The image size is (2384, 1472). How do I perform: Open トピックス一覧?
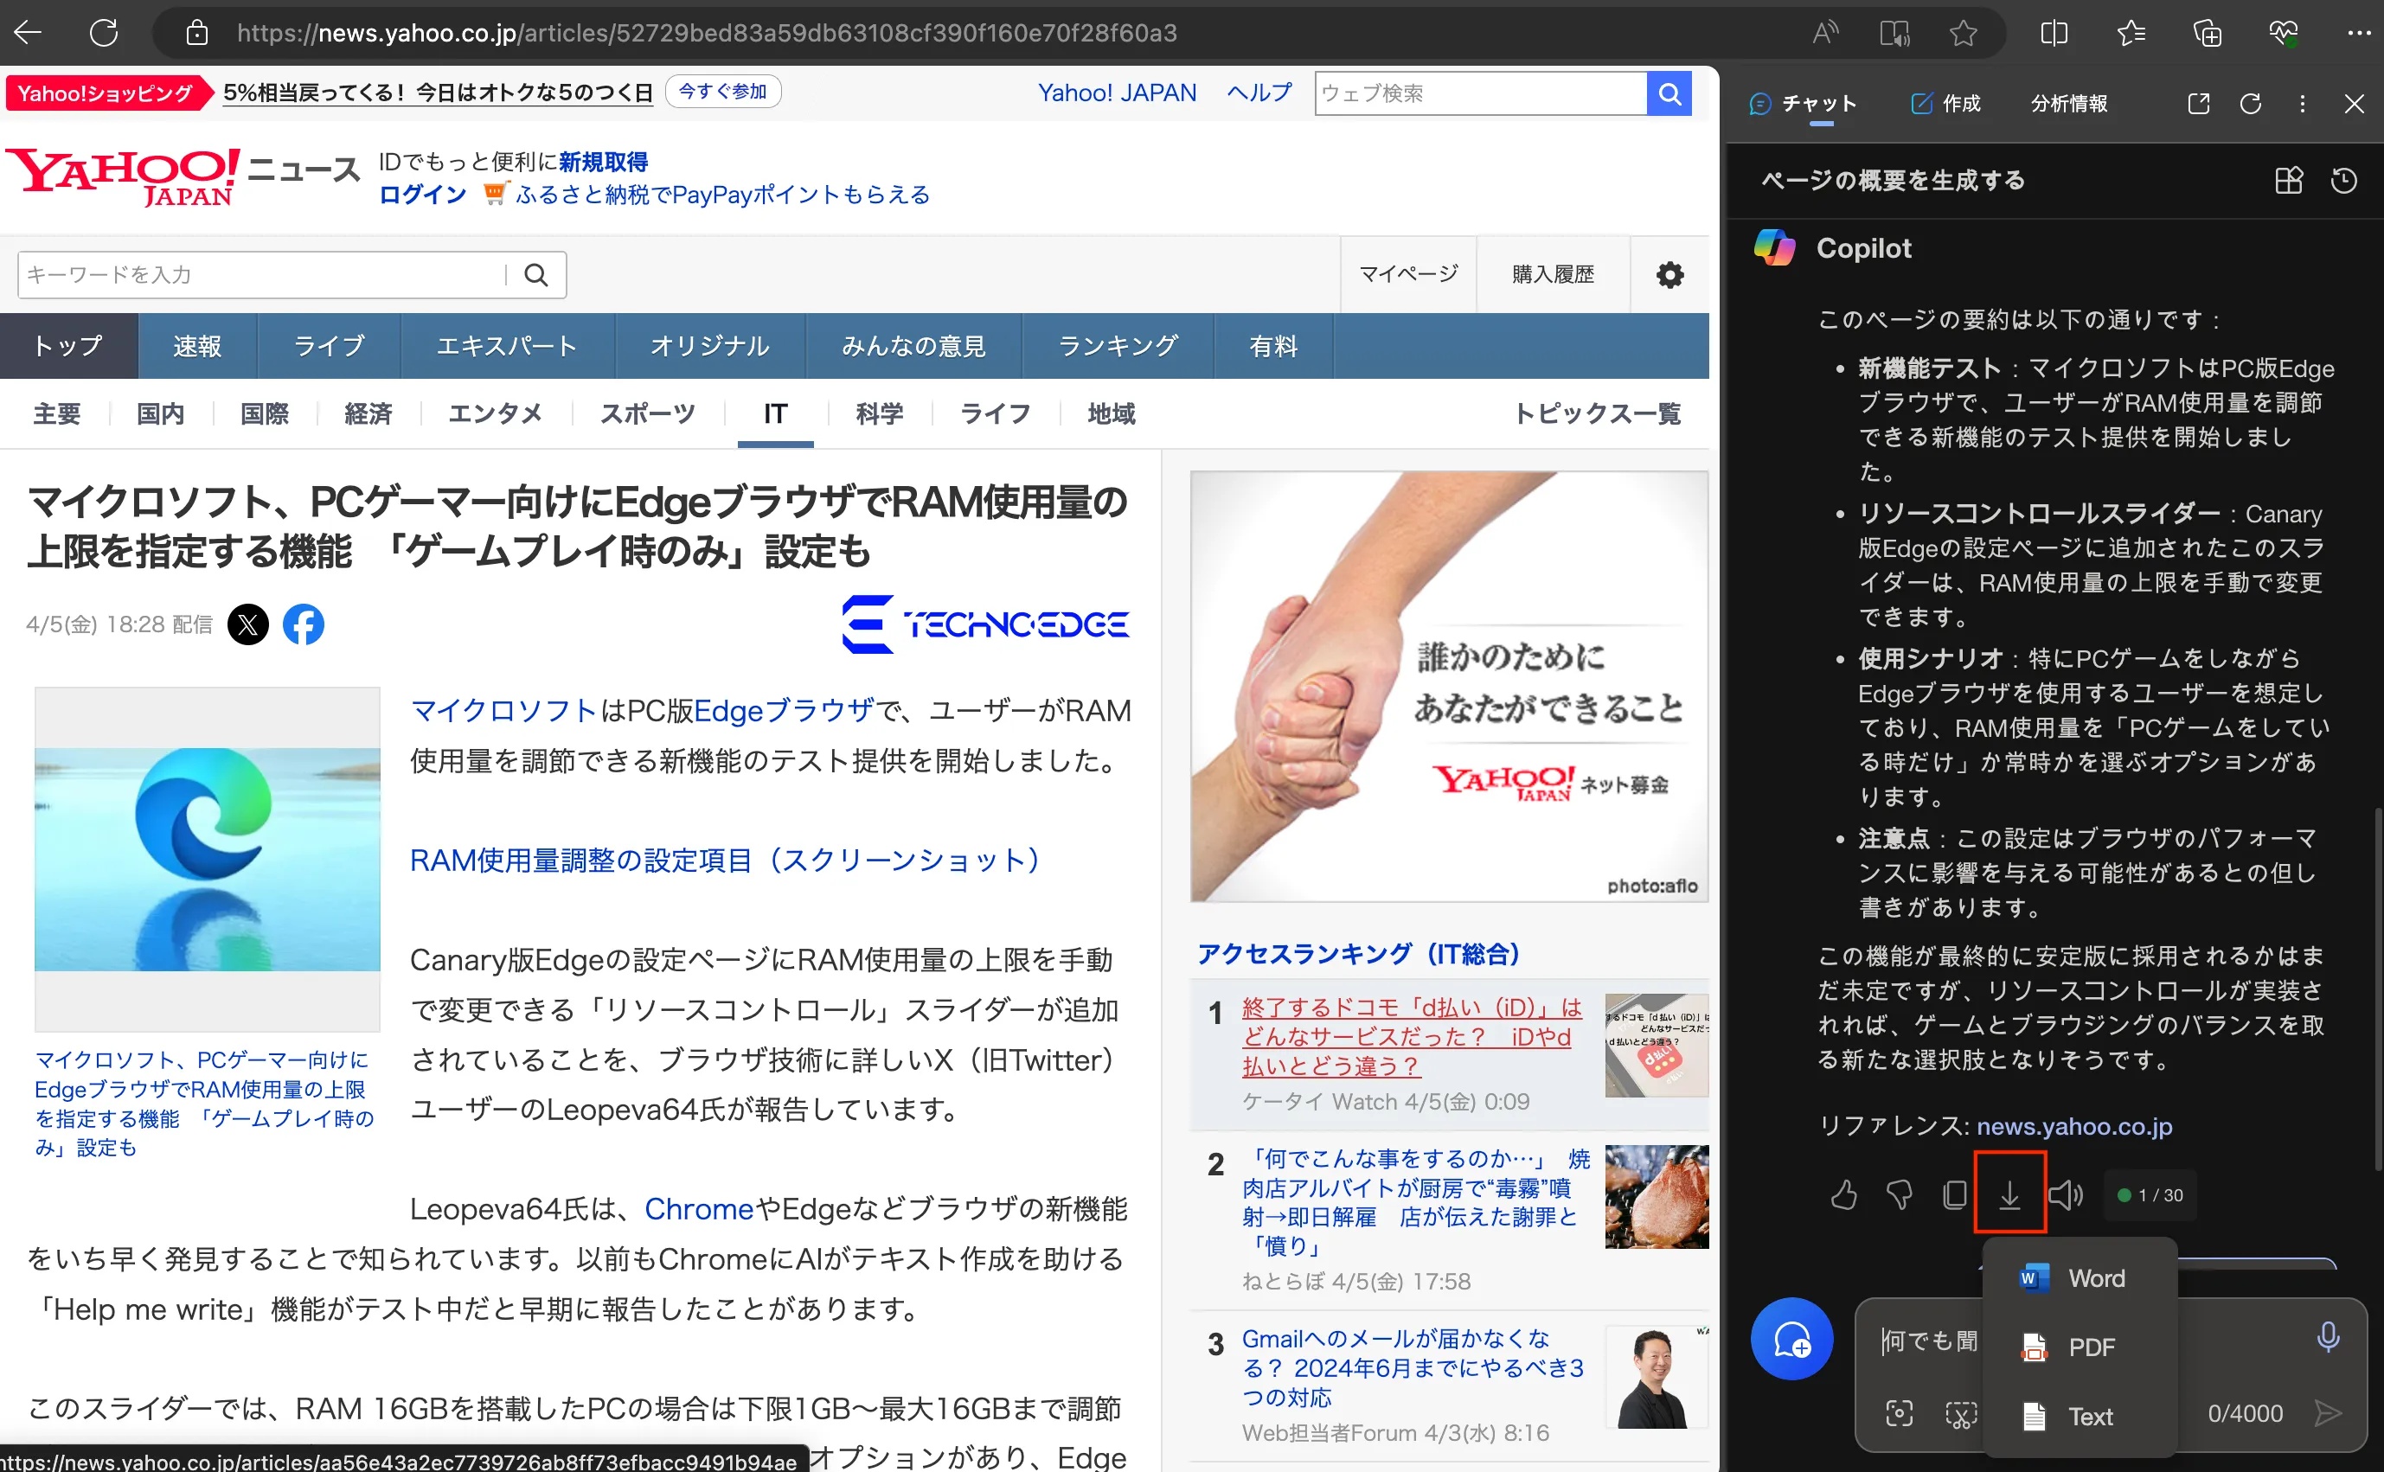(x=1597, y=413)
